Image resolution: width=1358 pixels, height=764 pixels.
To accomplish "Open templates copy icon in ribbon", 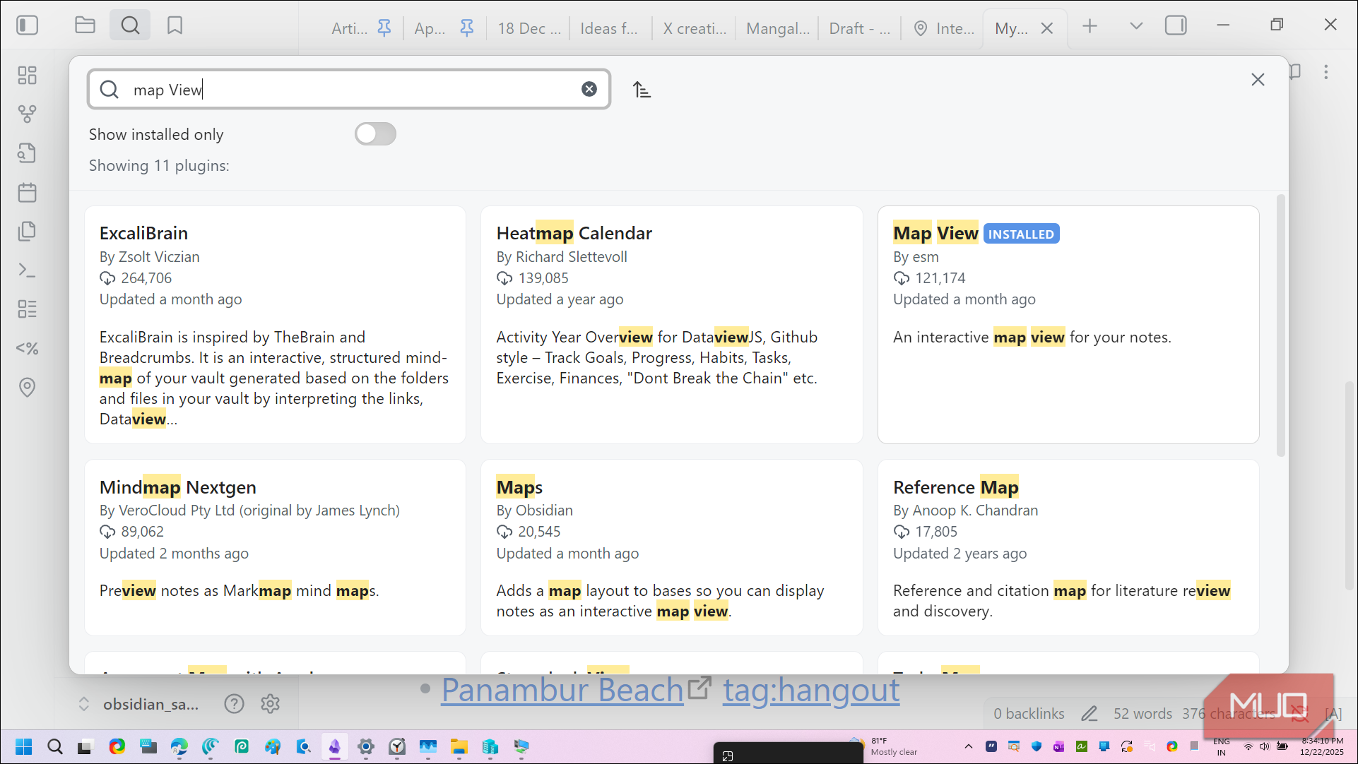I will pyautogui.click(x=27, y=232).
